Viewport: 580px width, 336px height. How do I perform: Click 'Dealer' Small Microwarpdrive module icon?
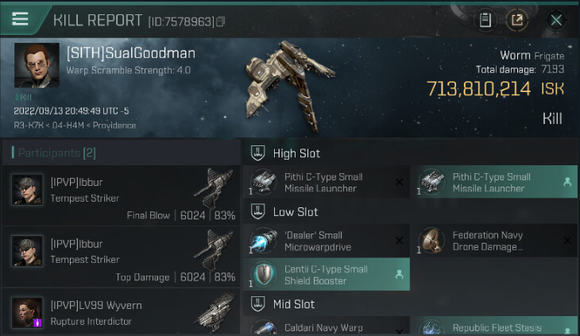coord(263,241)
